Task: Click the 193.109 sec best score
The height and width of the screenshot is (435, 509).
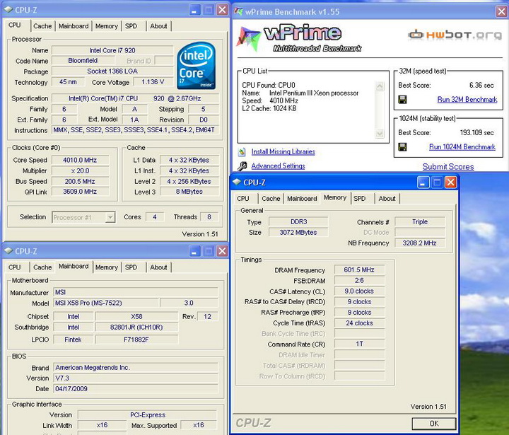Action: (x=477, y=132)
